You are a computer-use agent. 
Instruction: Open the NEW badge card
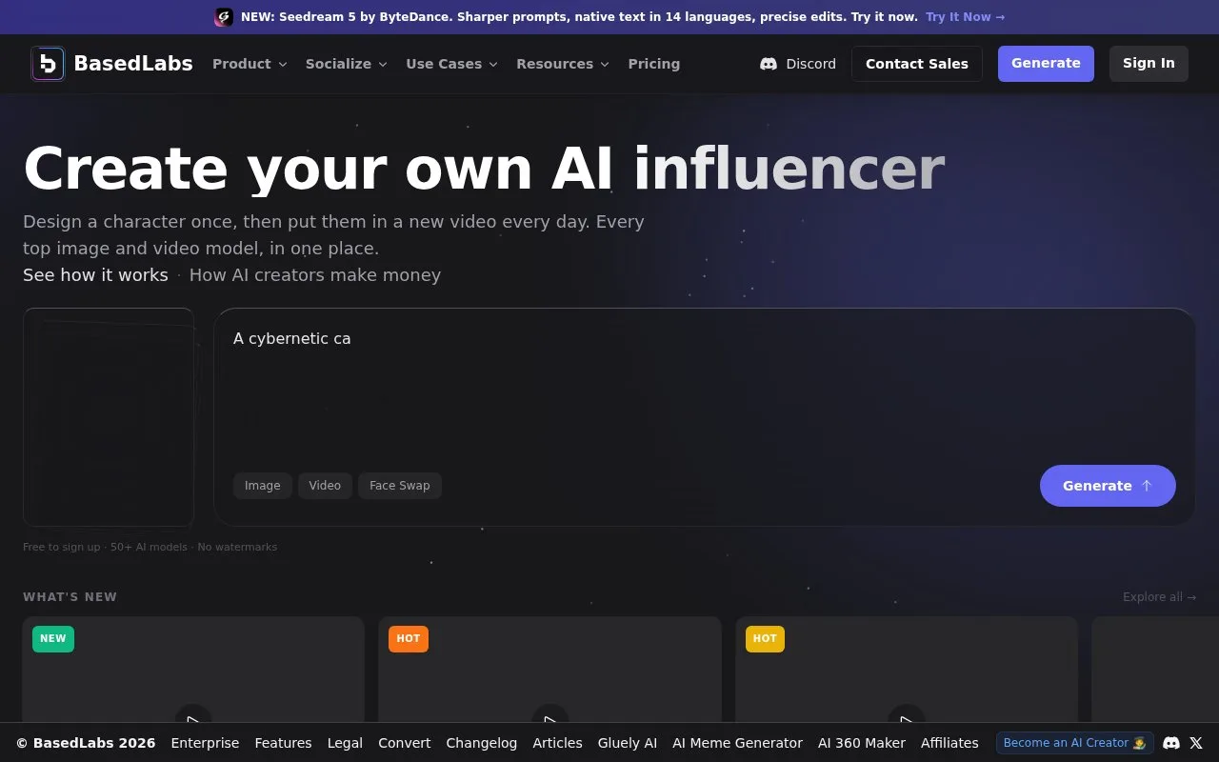(x=193, y=672)
